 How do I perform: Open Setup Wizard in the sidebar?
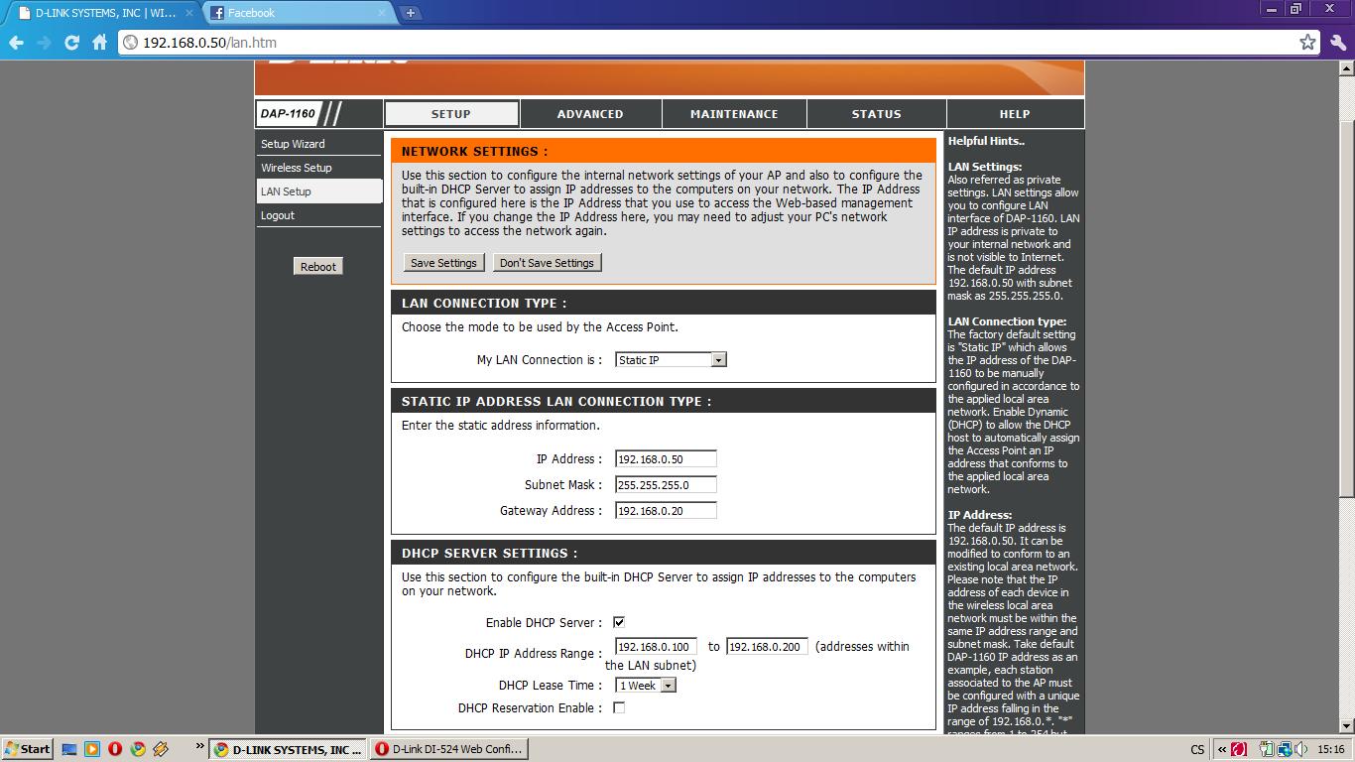click(x=293, y=144)
